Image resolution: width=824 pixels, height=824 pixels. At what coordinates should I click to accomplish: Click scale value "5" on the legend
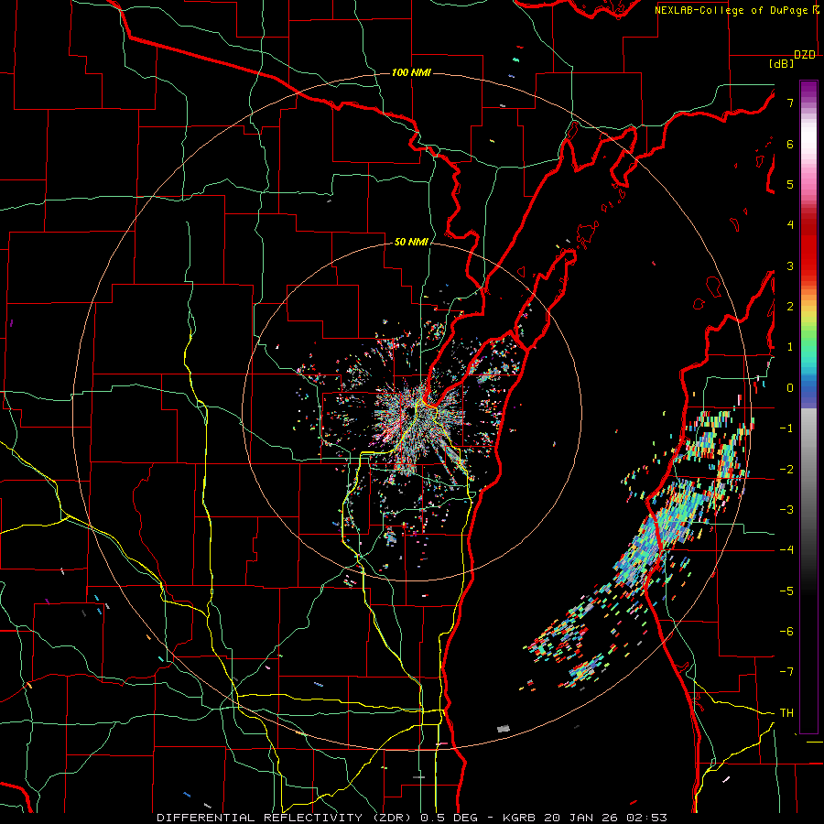point(790,184)
